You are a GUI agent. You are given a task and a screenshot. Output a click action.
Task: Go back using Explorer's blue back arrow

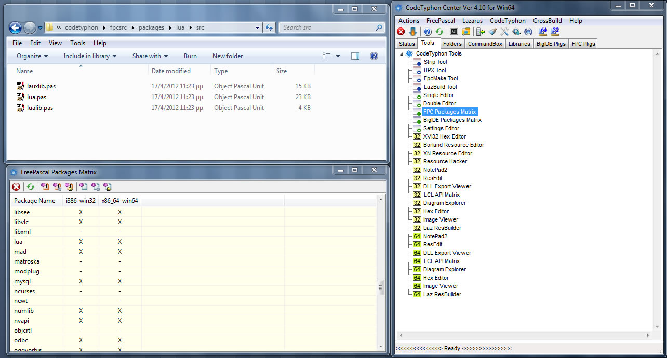16,27
